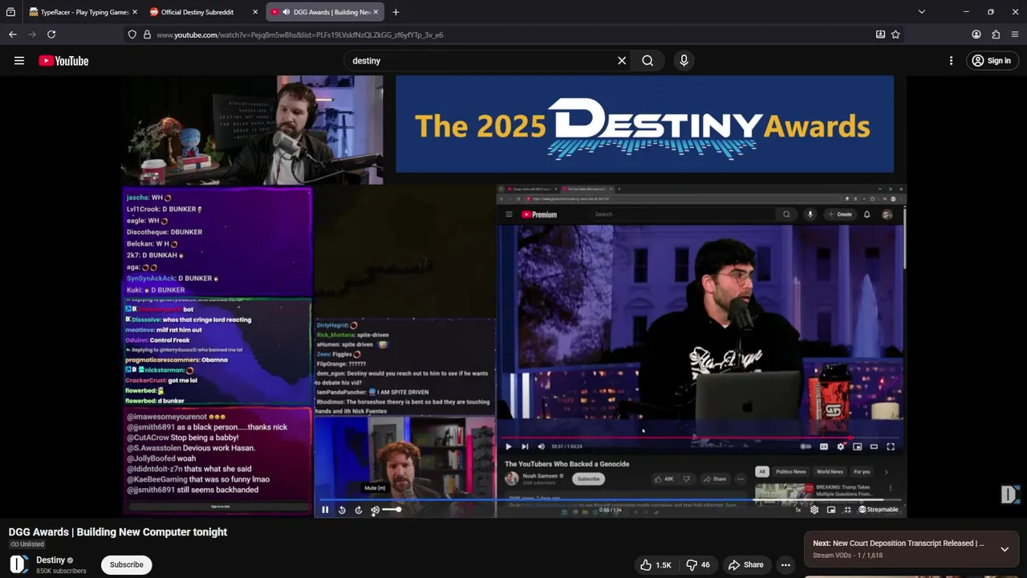This screenshot has width=1027, height=578.
Task: Click the Streamable logo in the player
Action: (879, 510)
